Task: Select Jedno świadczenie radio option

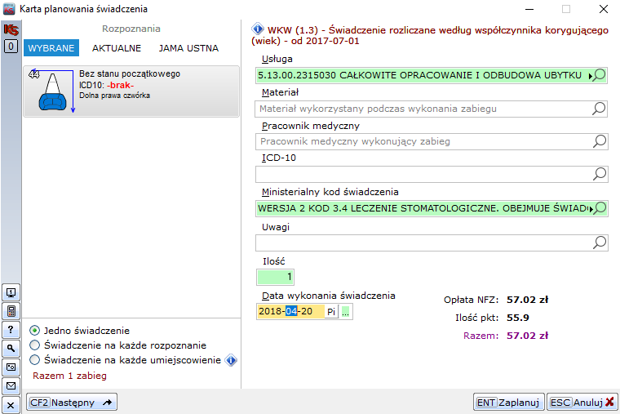Action: (x=35, y=331)
